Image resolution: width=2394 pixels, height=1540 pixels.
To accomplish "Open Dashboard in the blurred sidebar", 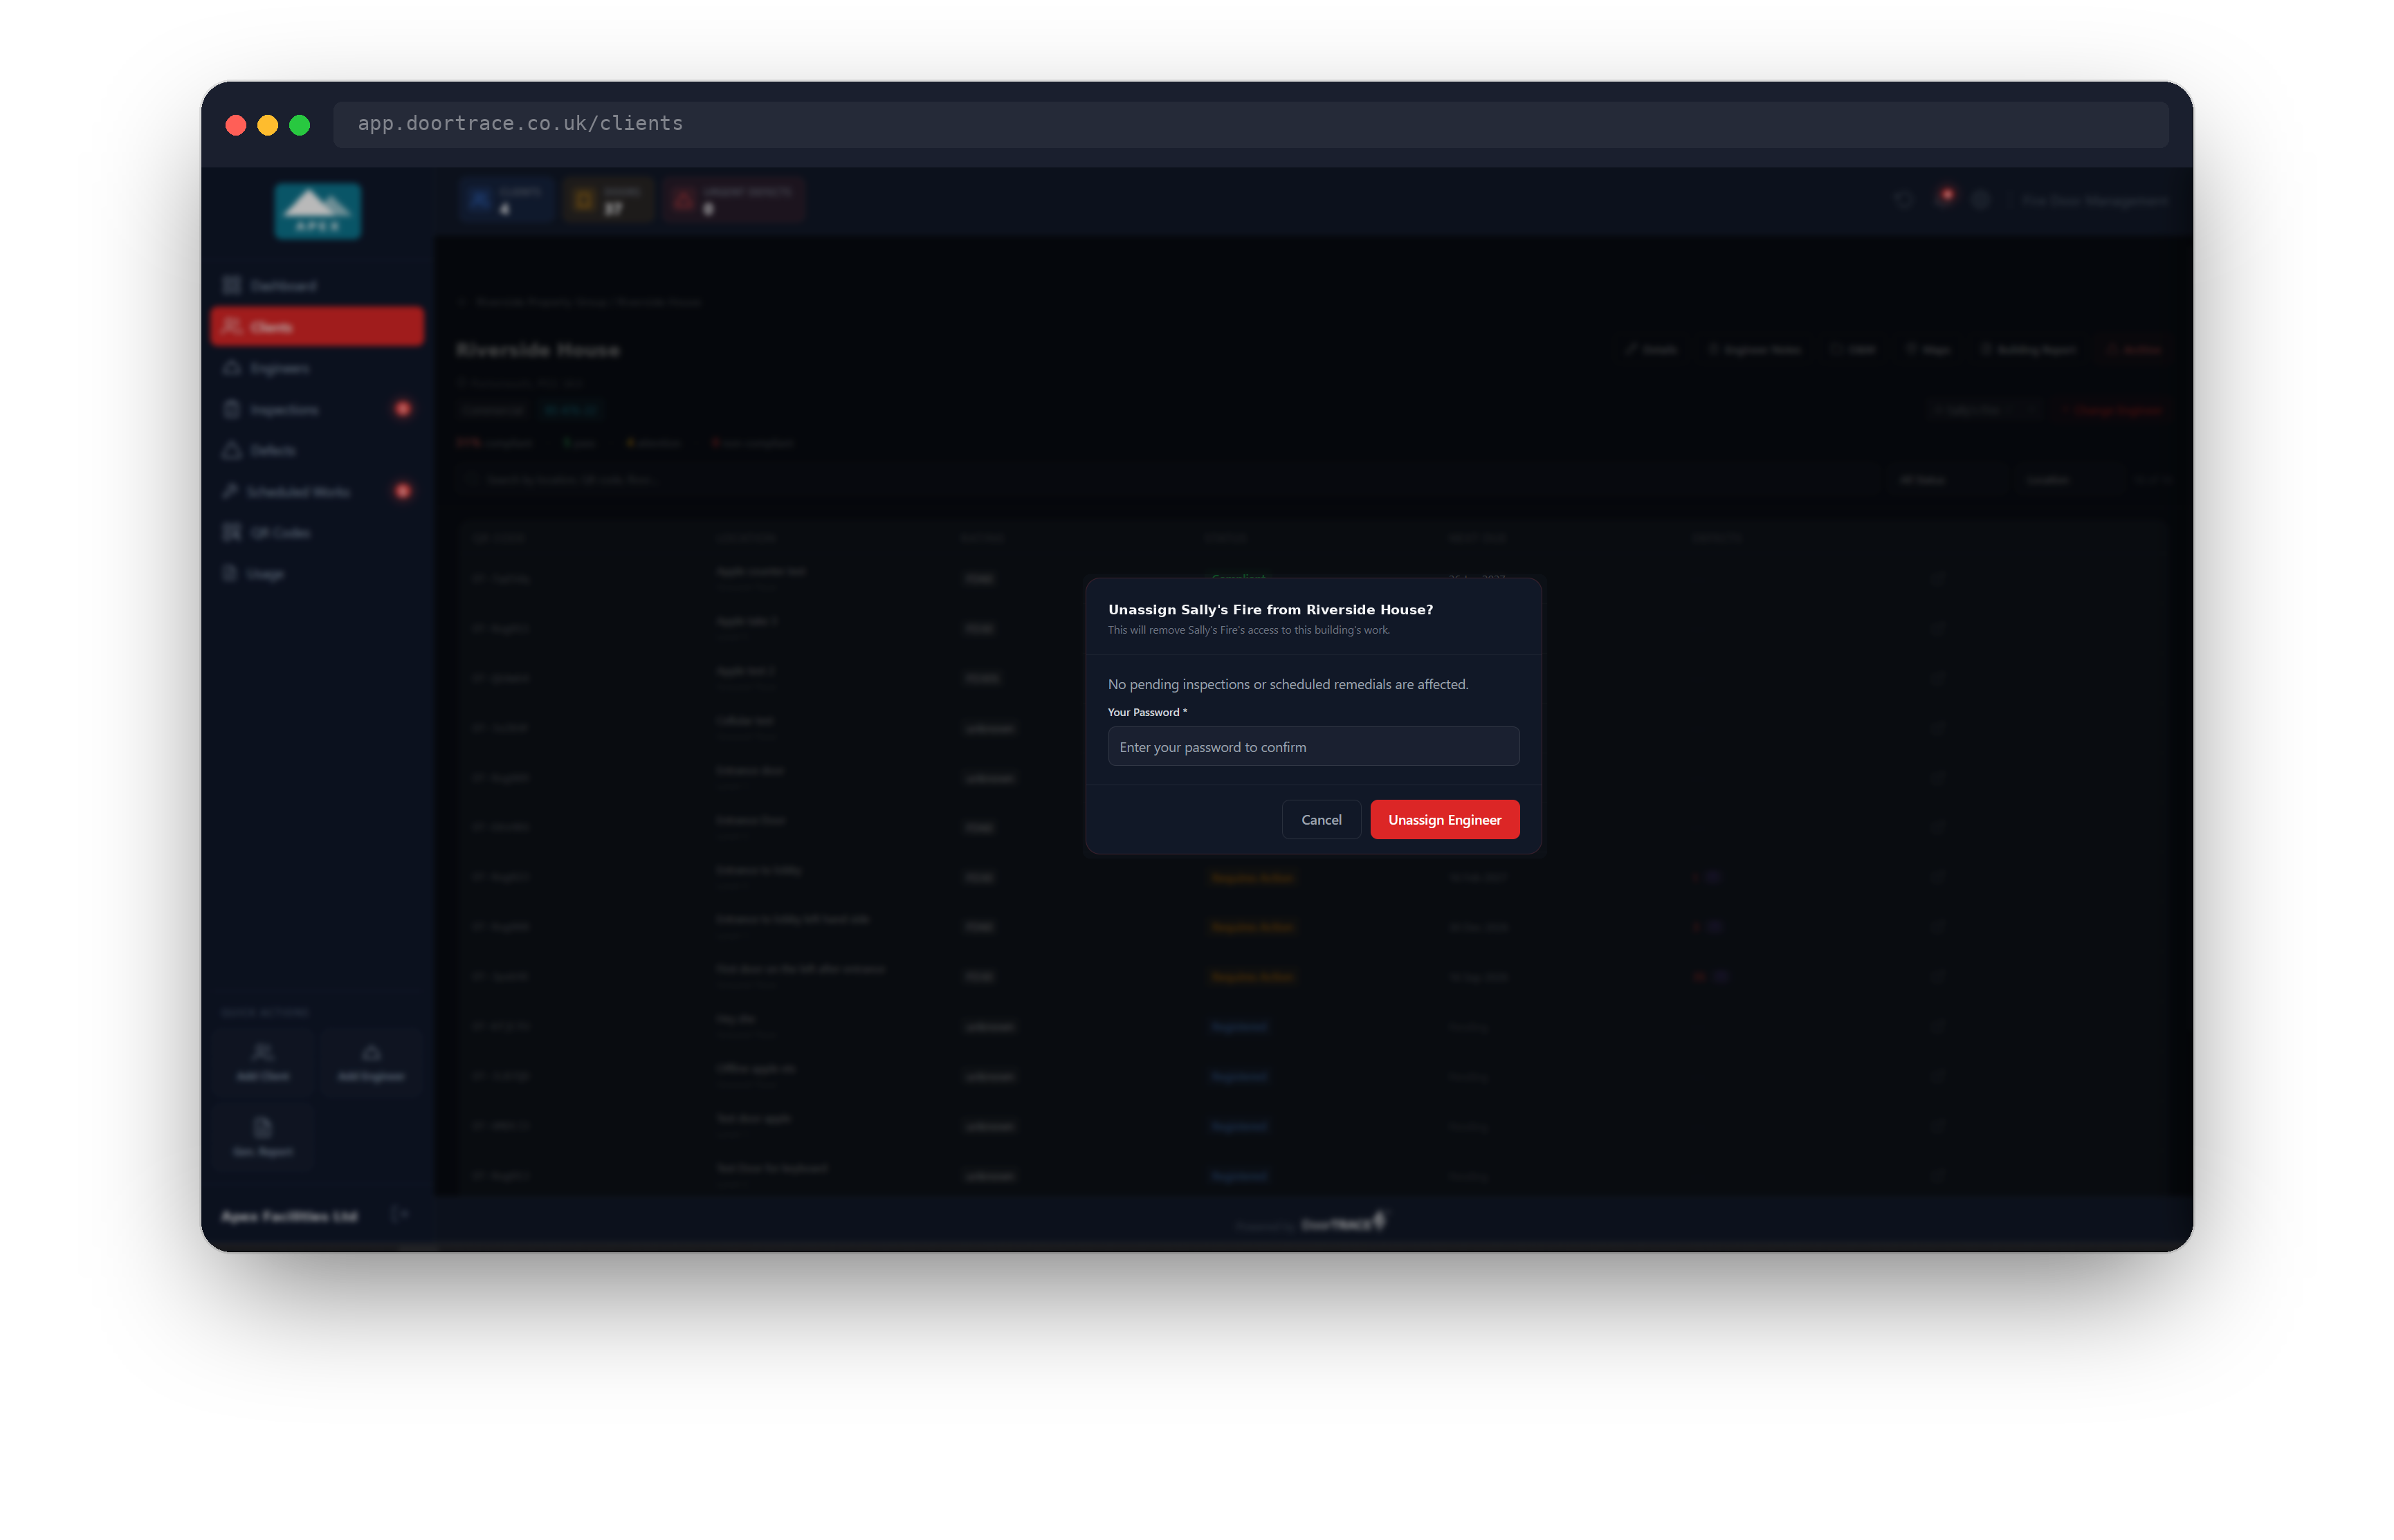I will click(317, 286).
